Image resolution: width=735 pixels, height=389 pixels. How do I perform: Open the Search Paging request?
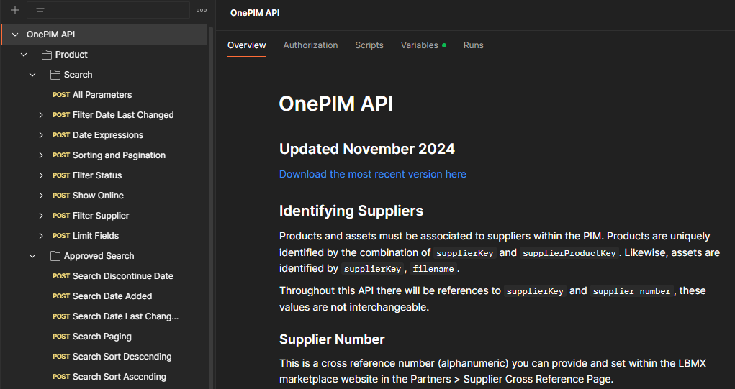92,337
